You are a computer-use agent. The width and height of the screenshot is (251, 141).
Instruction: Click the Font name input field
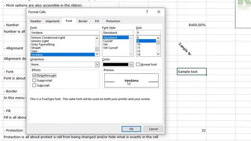[65, 33]
